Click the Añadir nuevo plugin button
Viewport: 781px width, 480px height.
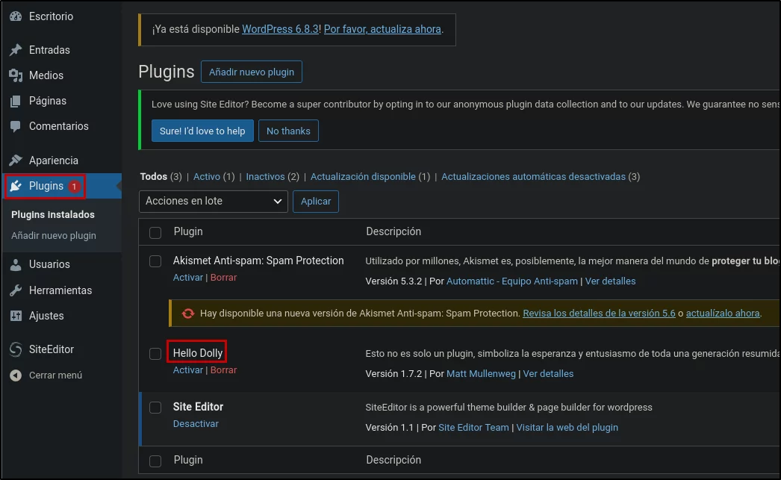(252, 72)
